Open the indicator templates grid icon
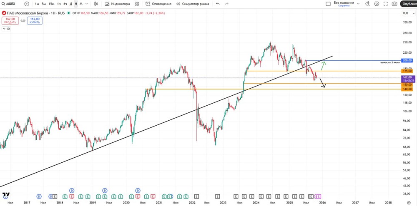Viewport: 417px width, 206px height. tap(137, 4)
